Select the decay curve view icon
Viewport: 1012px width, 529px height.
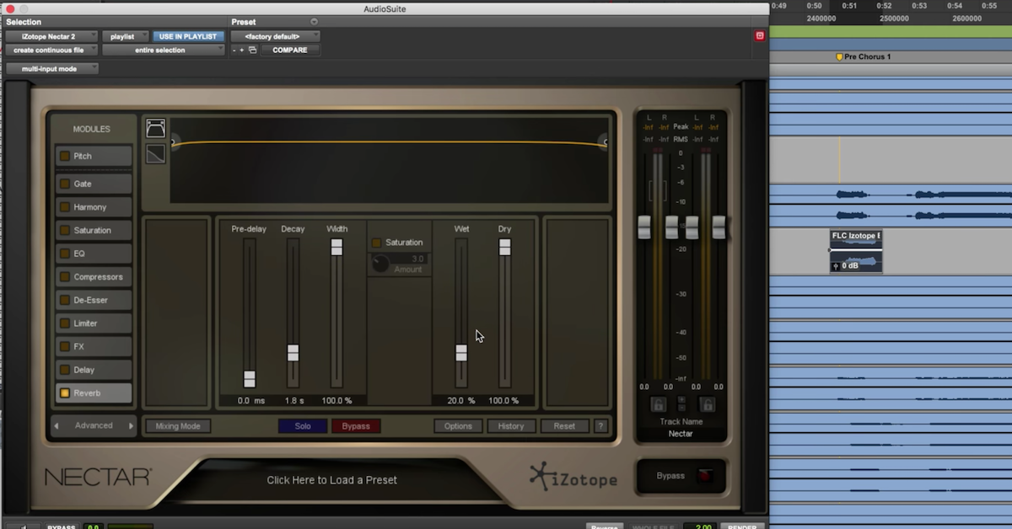point(155,153)
